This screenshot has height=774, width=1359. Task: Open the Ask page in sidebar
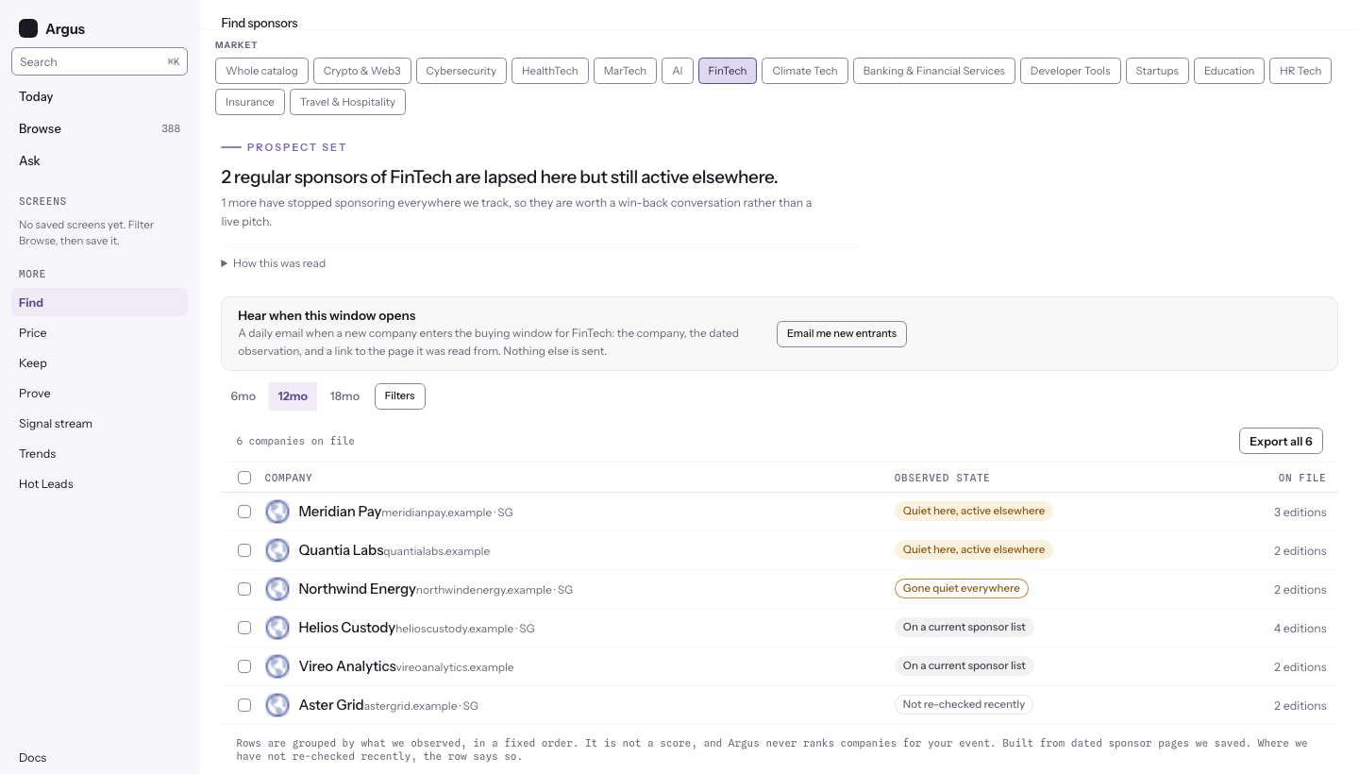coord(99,160)
